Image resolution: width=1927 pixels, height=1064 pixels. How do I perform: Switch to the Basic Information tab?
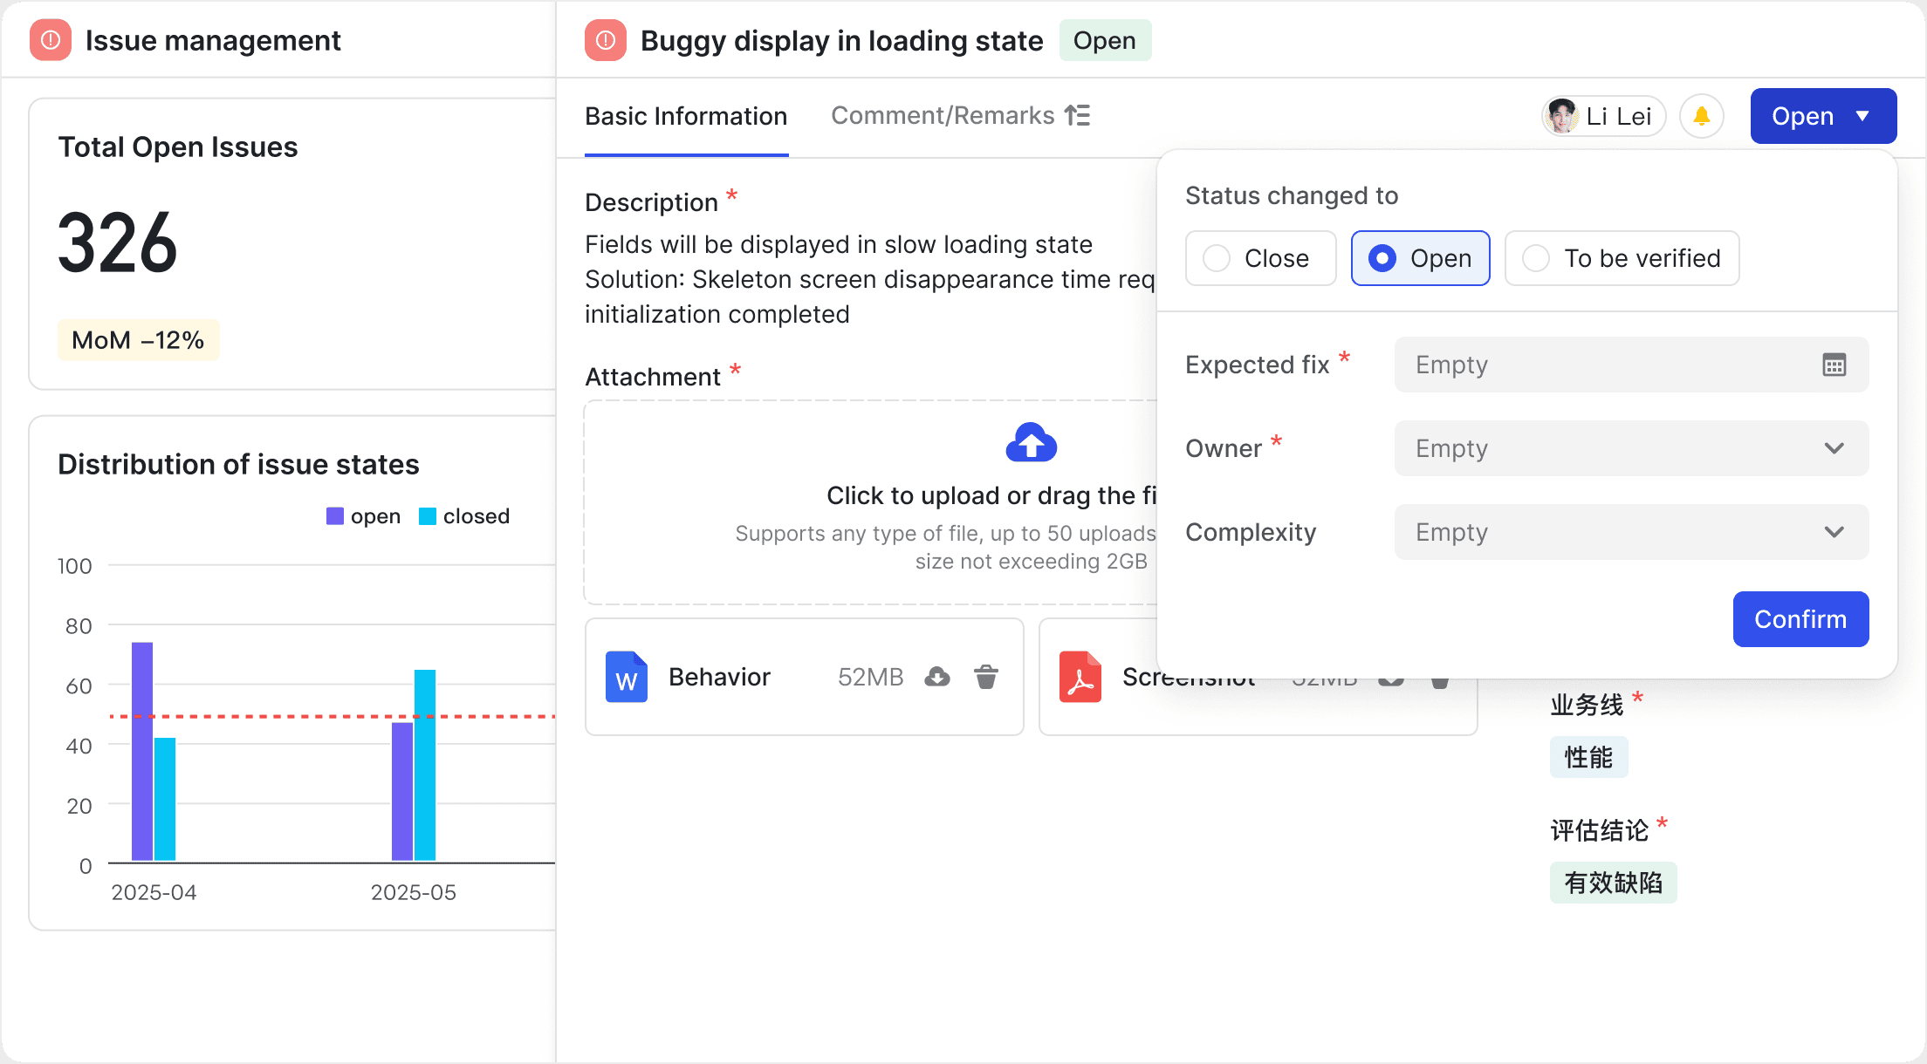(686, 116)
